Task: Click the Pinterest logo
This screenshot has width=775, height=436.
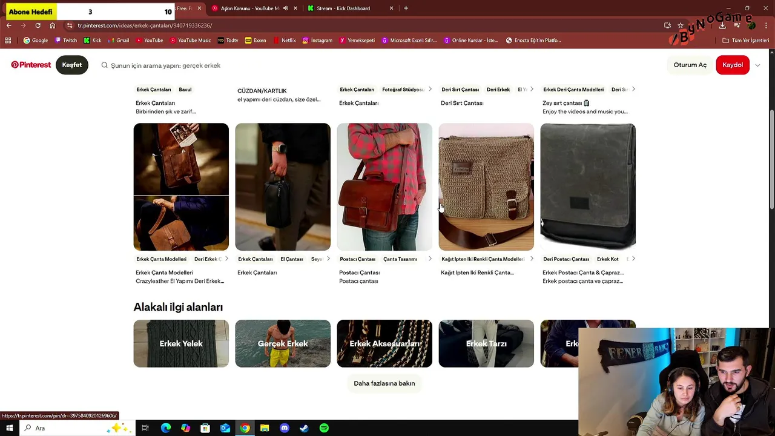Action: [31, 65]
